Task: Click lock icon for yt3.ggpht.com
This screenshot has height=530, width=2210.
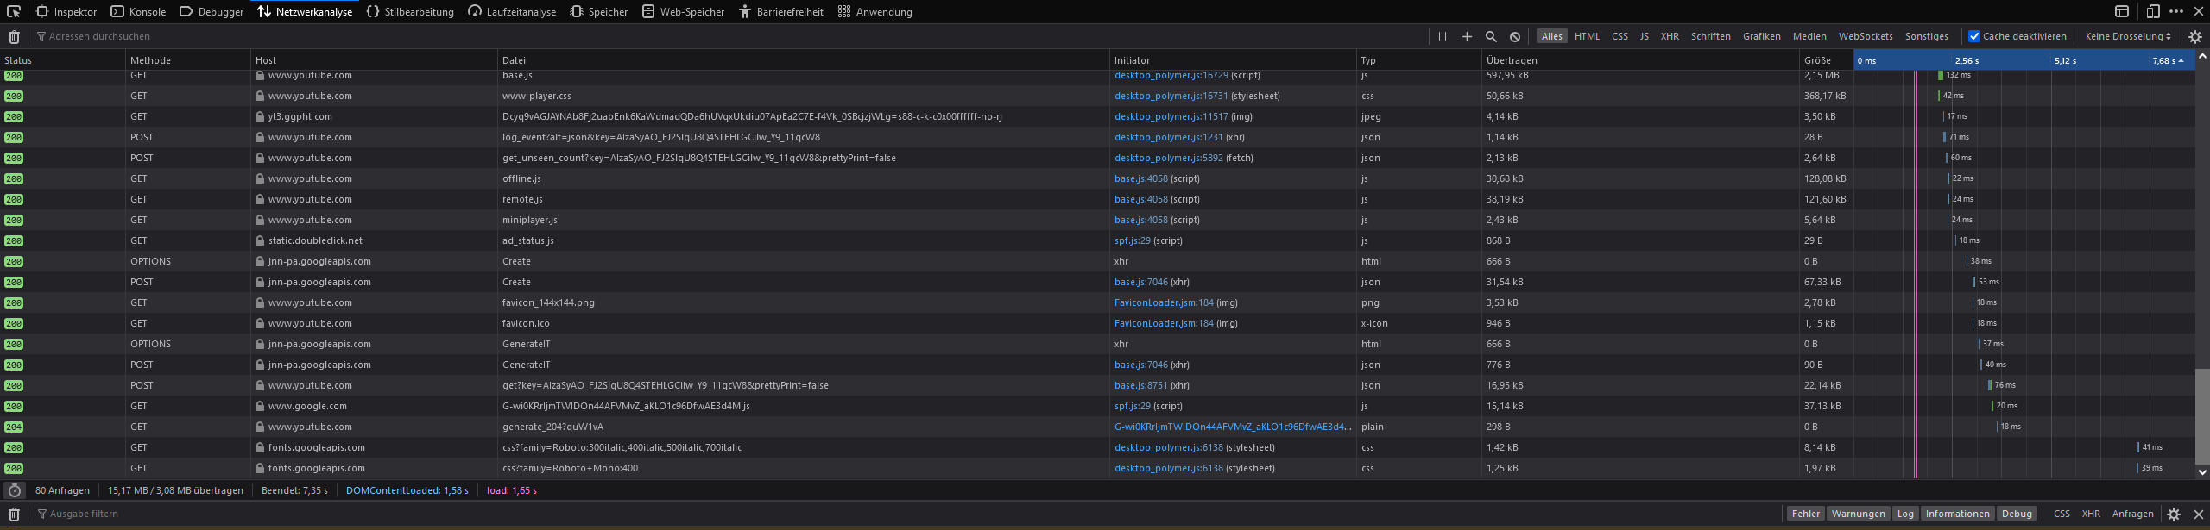Action: 260,116
